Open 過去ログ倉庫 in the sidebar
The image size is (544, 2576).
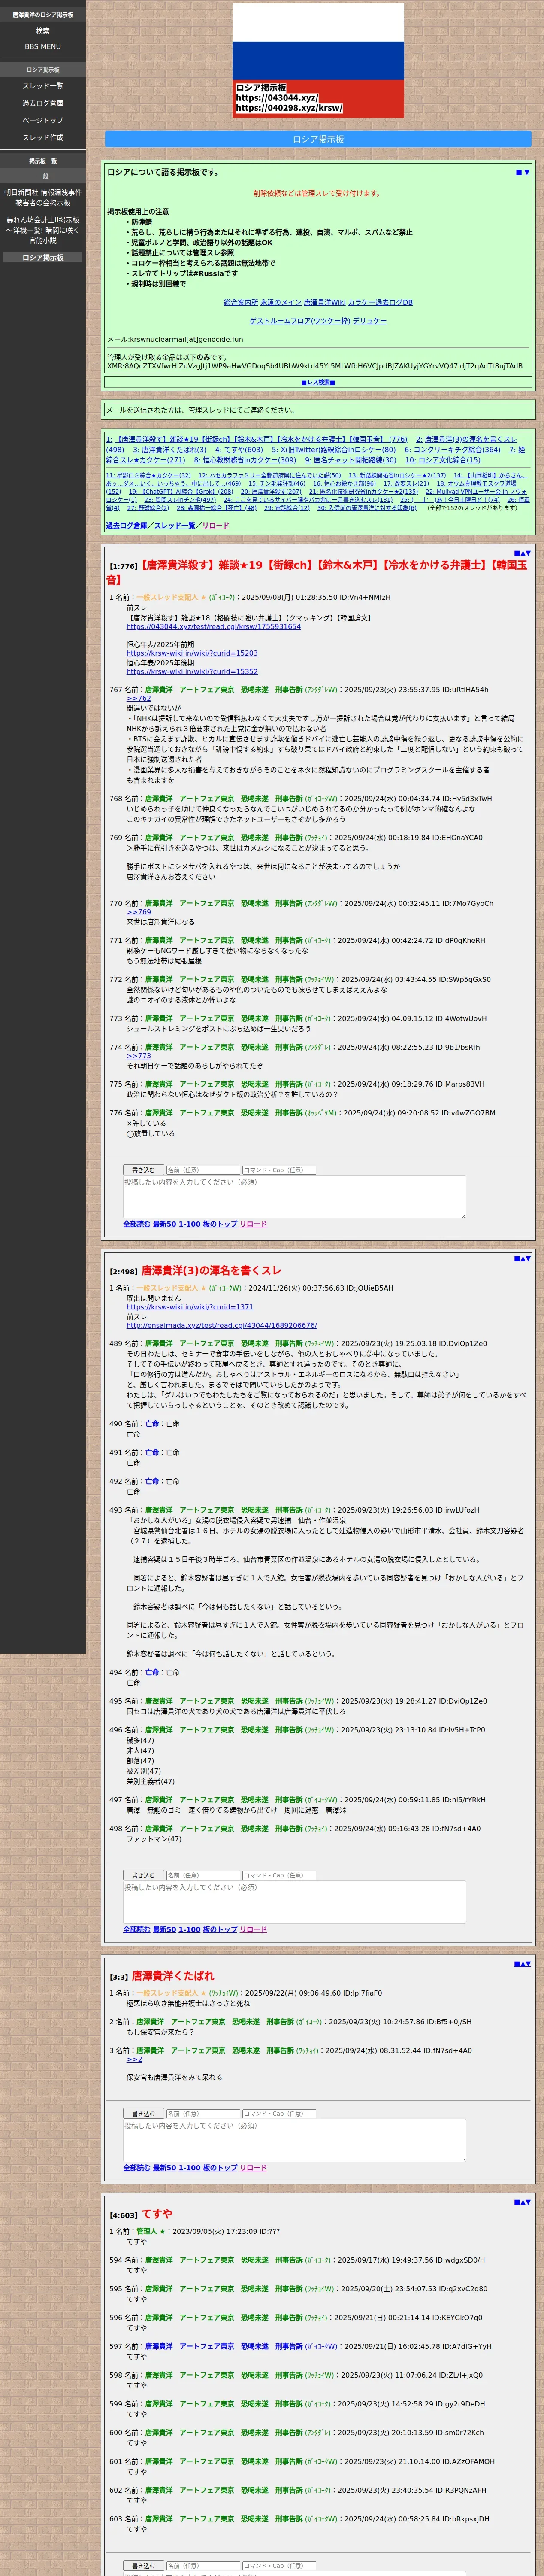[43, 103]
